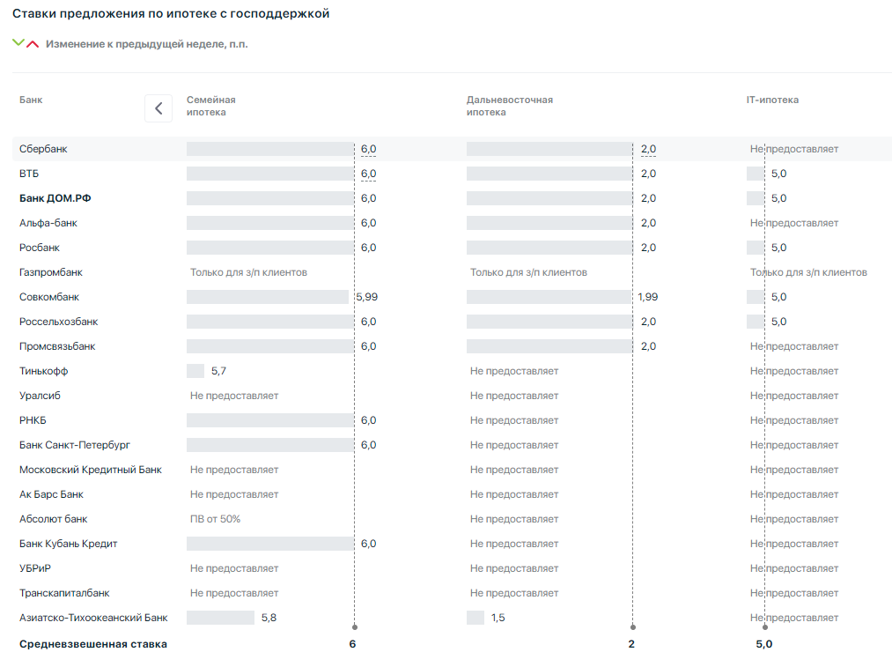Click the Газпромбанк row name
This screenshot has width=892, height=667.
coord(50,272)
